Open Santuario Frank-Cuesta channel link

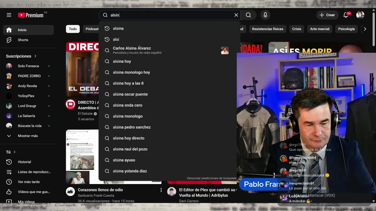tap(96, 195)
